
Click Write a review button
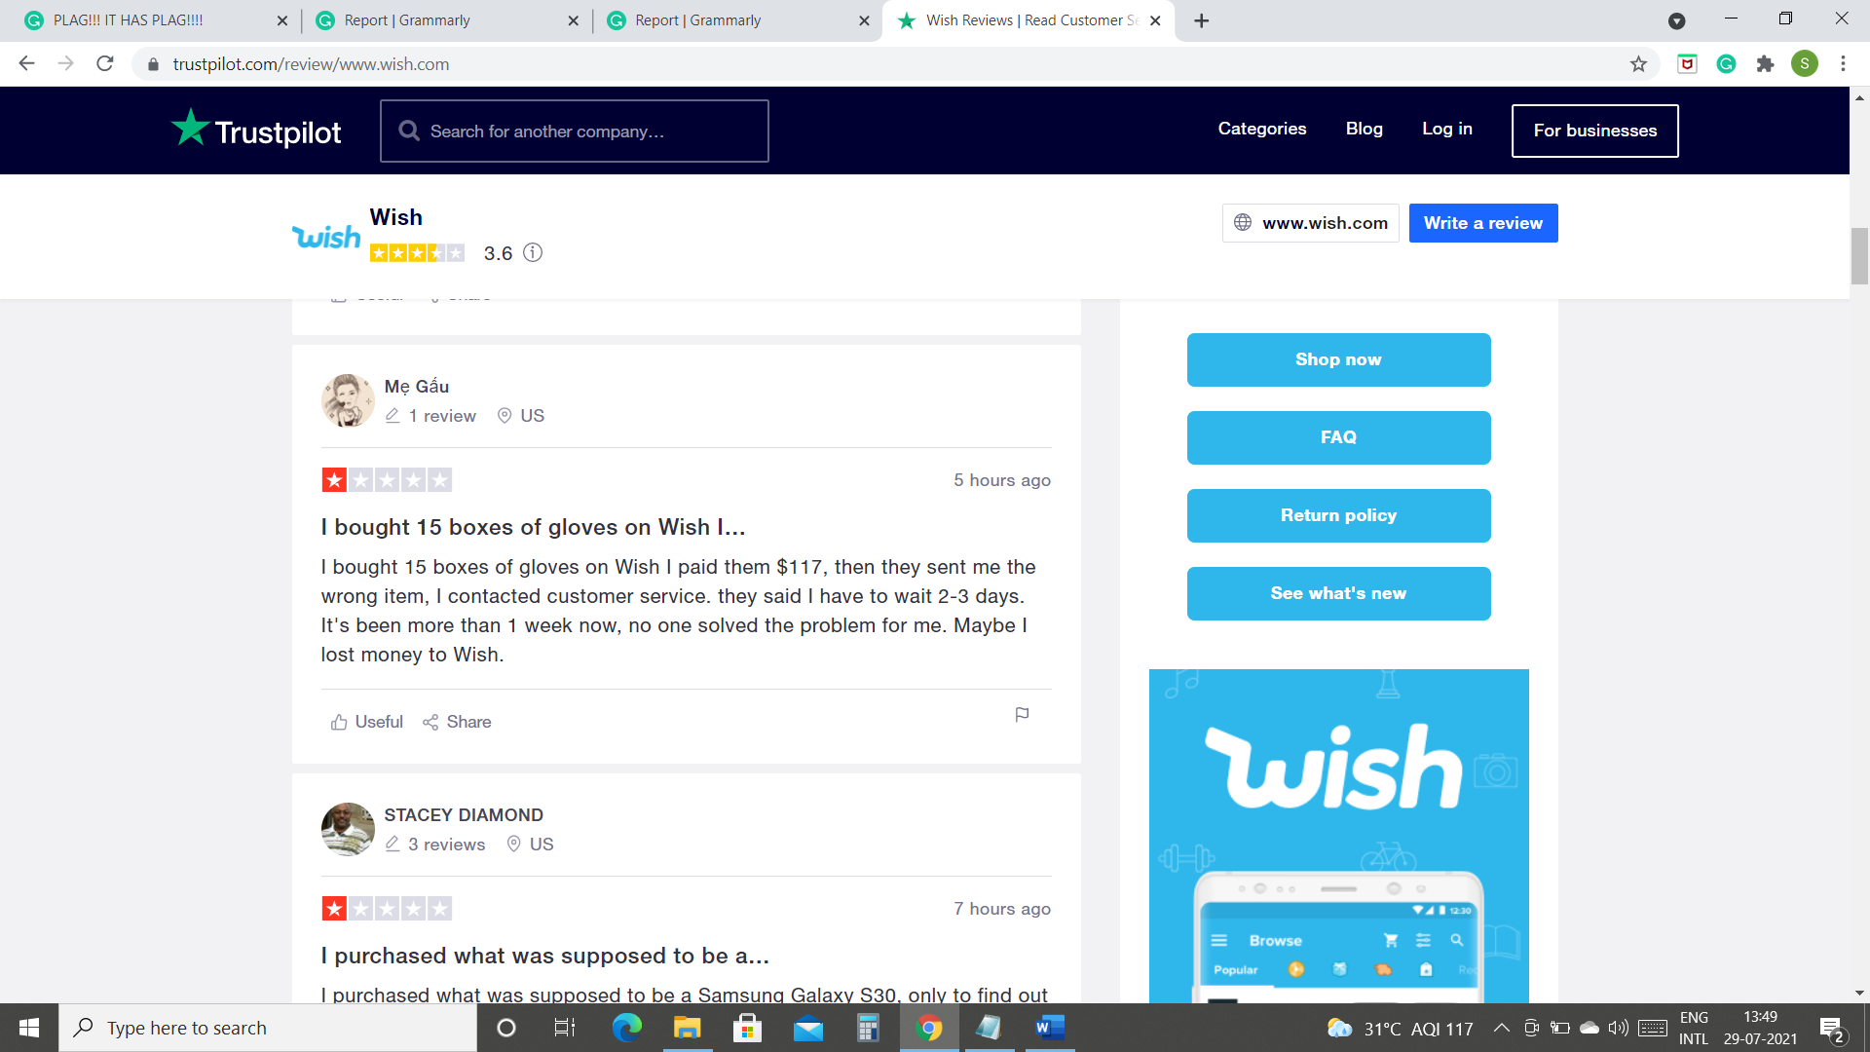(1482, 223)
